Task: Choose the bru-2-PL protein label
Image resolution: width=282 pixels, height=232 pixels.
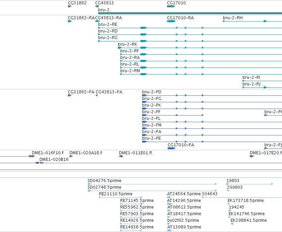Action: pyautogui.click(x=151, y=118)
